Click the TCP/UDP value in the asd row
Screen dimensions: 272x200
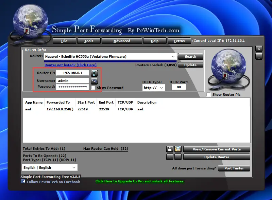(x=125, y=109)
